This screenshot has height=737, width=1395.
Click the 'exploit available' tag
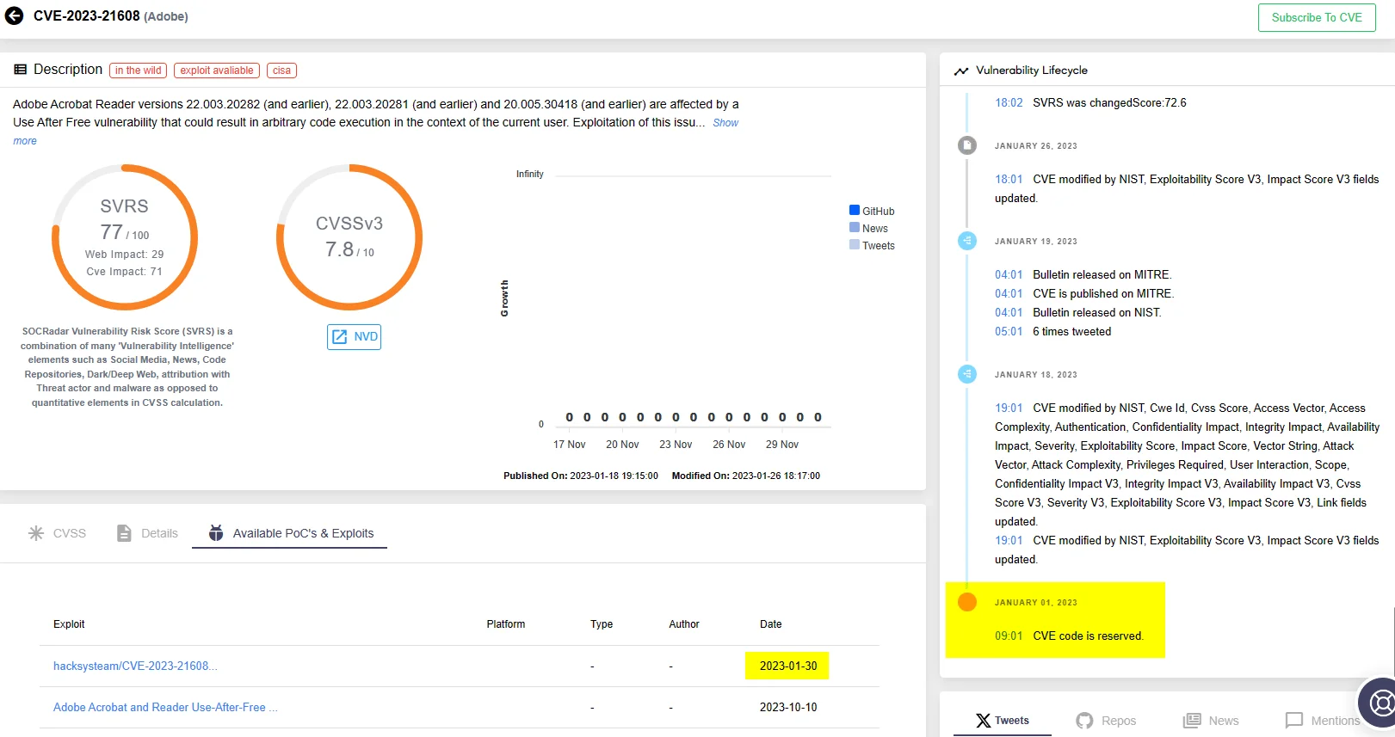(x=217, y=71)
